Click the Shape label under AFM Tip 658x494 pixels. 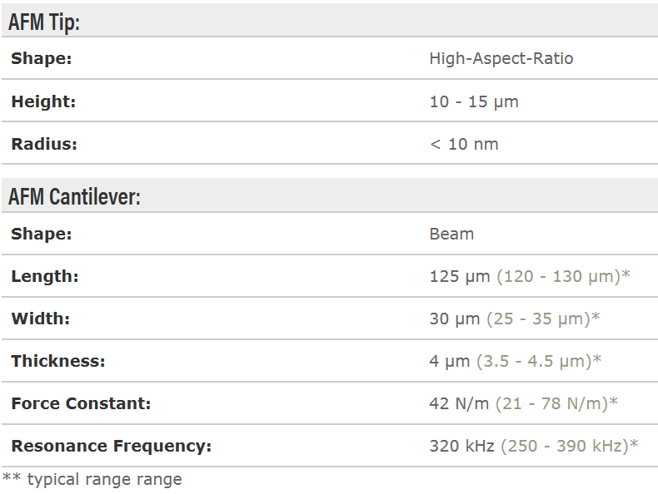(42, 59)
